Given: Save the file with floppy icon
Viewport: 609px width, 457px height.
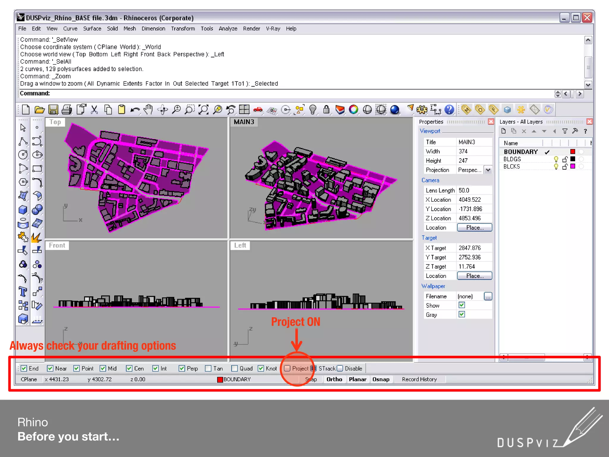Looking at the screenshot, I should pos(53,110).
